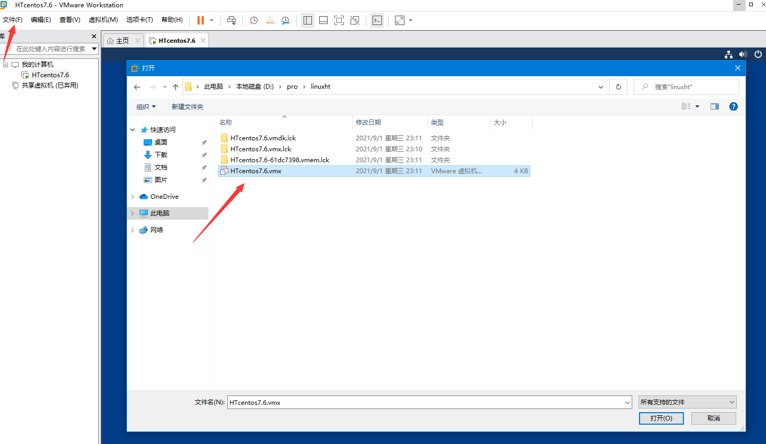
Task: Enter full screen mode icon
Action: pos(339,20)
